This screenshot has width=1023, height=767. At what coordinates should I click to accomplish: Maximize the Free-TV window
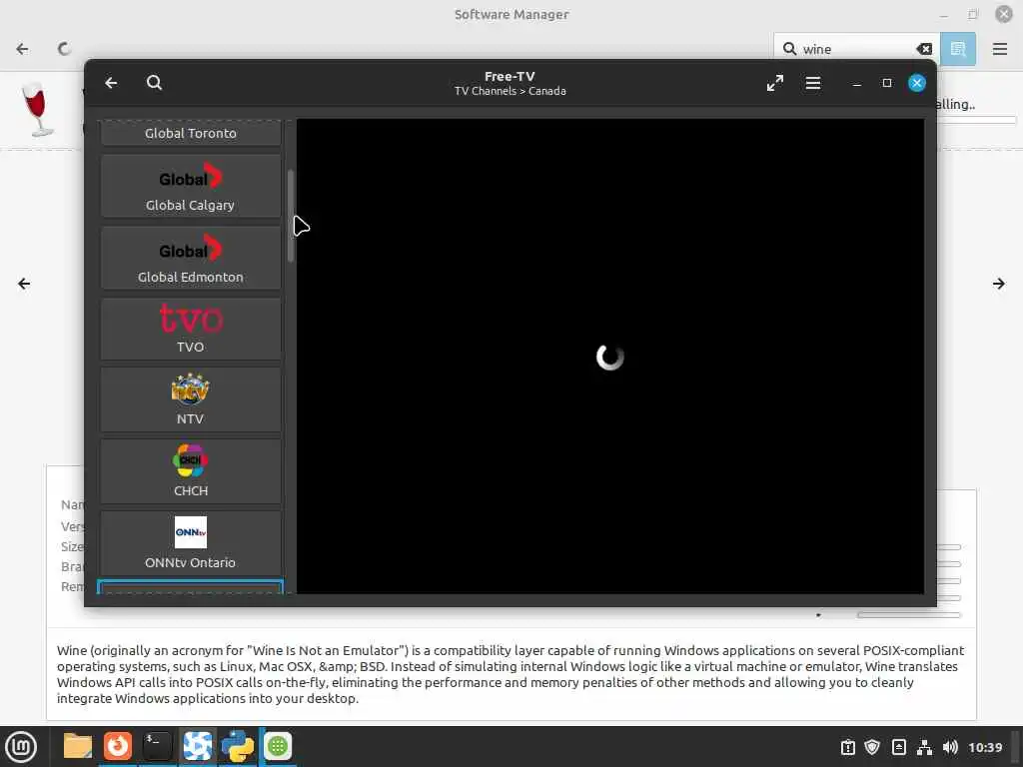[x=887, y=83]
